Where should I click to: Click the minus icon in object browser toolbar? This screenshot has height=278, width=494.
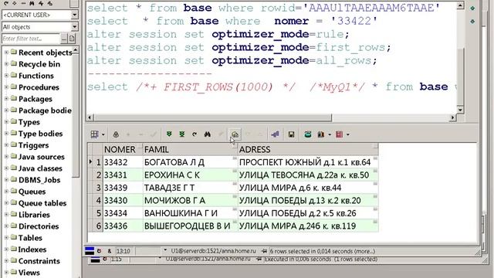[x=23, y=3]
